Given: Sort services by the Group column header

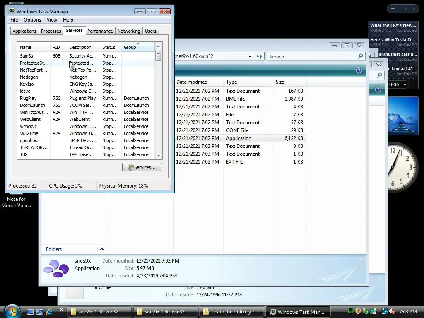Looking at the screenshot, I should 138,47.
